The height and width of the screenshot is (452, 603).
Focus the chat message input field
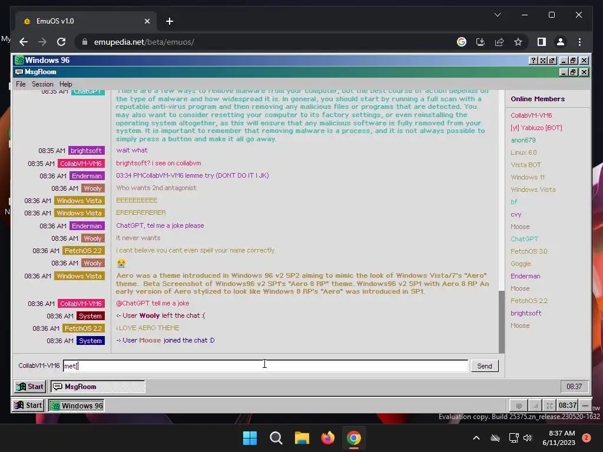(266, 366)
